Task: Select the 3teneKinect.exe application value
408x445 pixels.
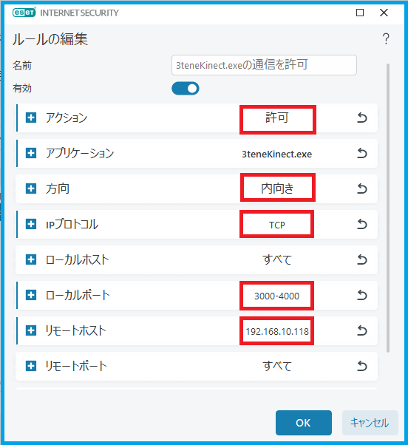Action: coord(277,154)
